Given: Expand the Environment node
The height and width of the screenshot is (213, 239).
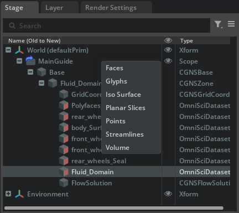Looking at the screenshot, I should point(8,194).
